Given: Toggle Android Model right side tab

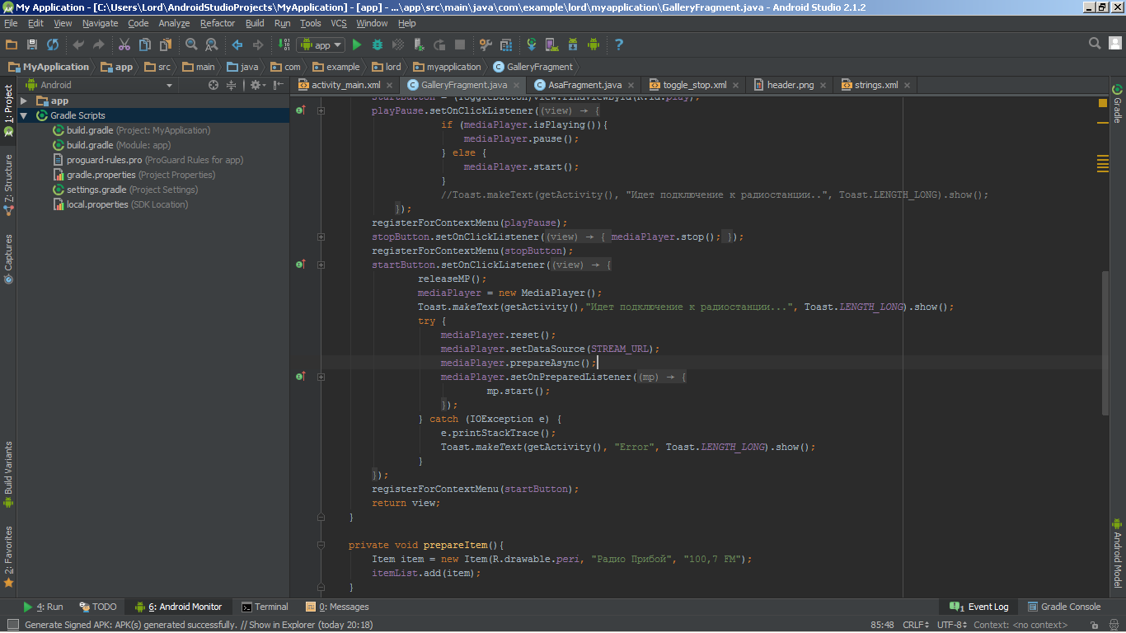Looking at the screenshot, I should [1118, 552].
